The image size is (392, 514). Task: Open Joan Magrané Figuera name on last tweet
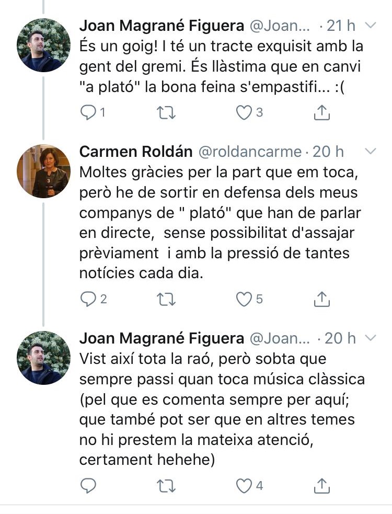tap(162, 338)
